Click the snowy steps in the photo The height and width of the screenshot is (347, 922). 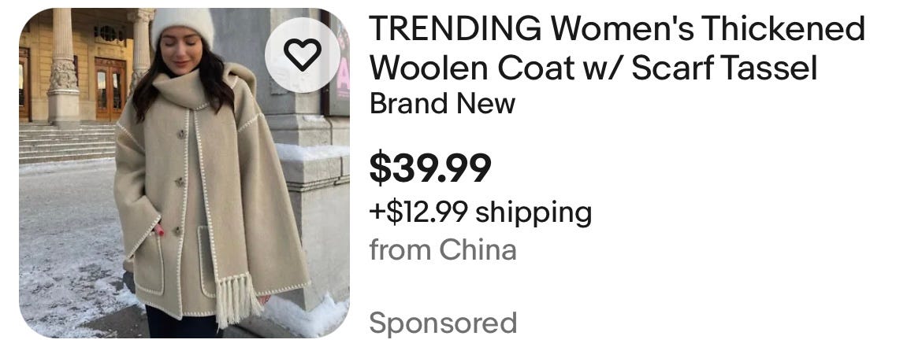click(x=66, y=142)
